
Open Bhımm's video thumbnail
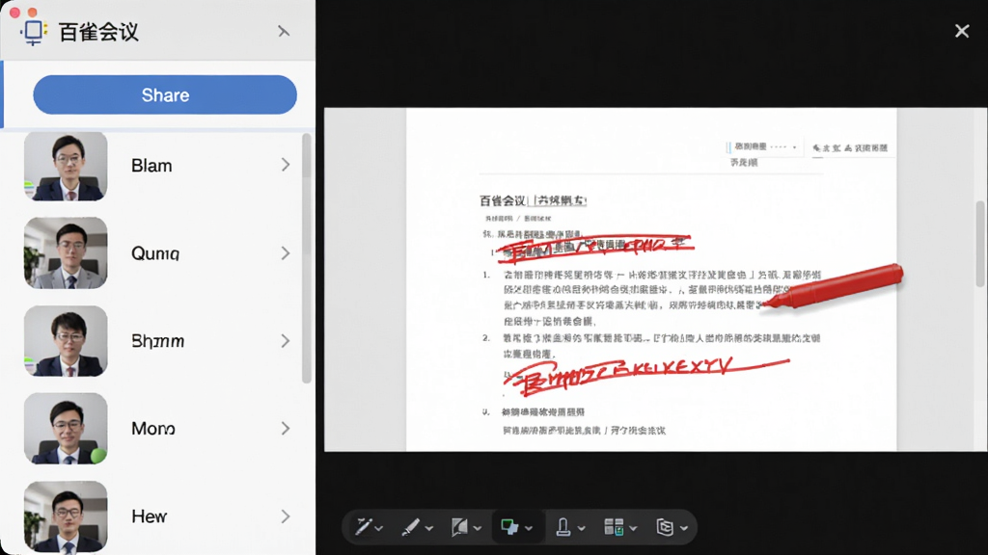pyautogui.click(x=66, y=341)
